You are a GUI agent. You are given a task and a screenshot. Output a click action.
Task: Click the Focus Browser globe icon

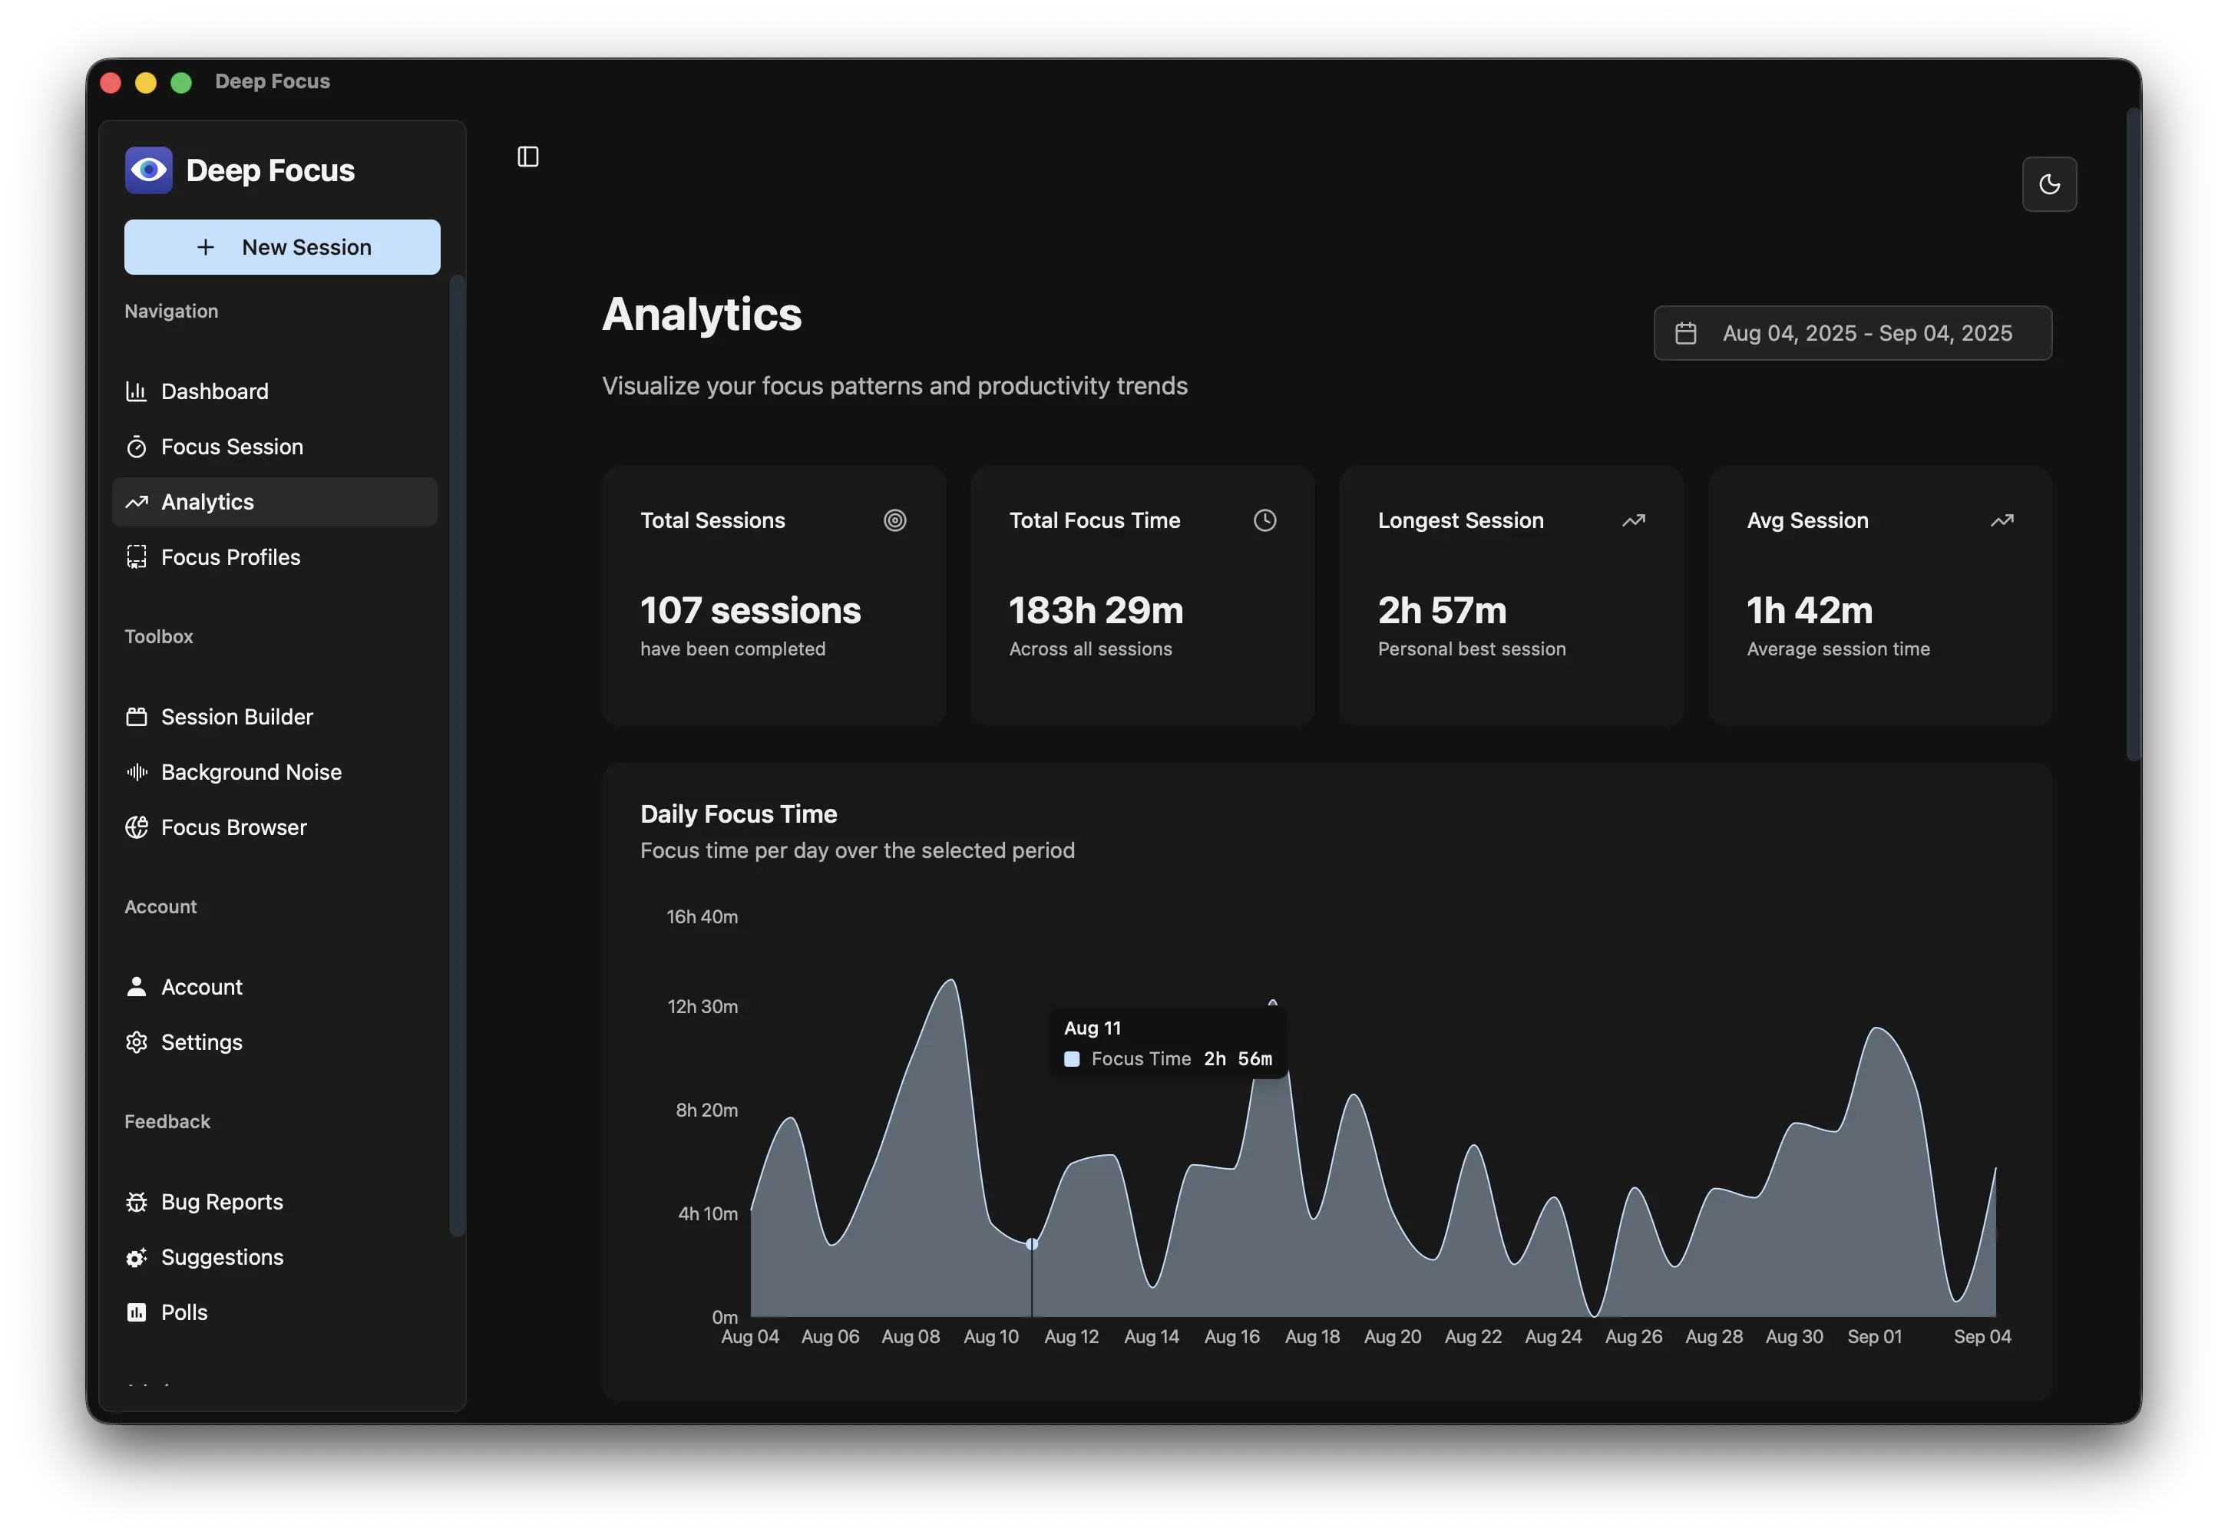[137, 827]
